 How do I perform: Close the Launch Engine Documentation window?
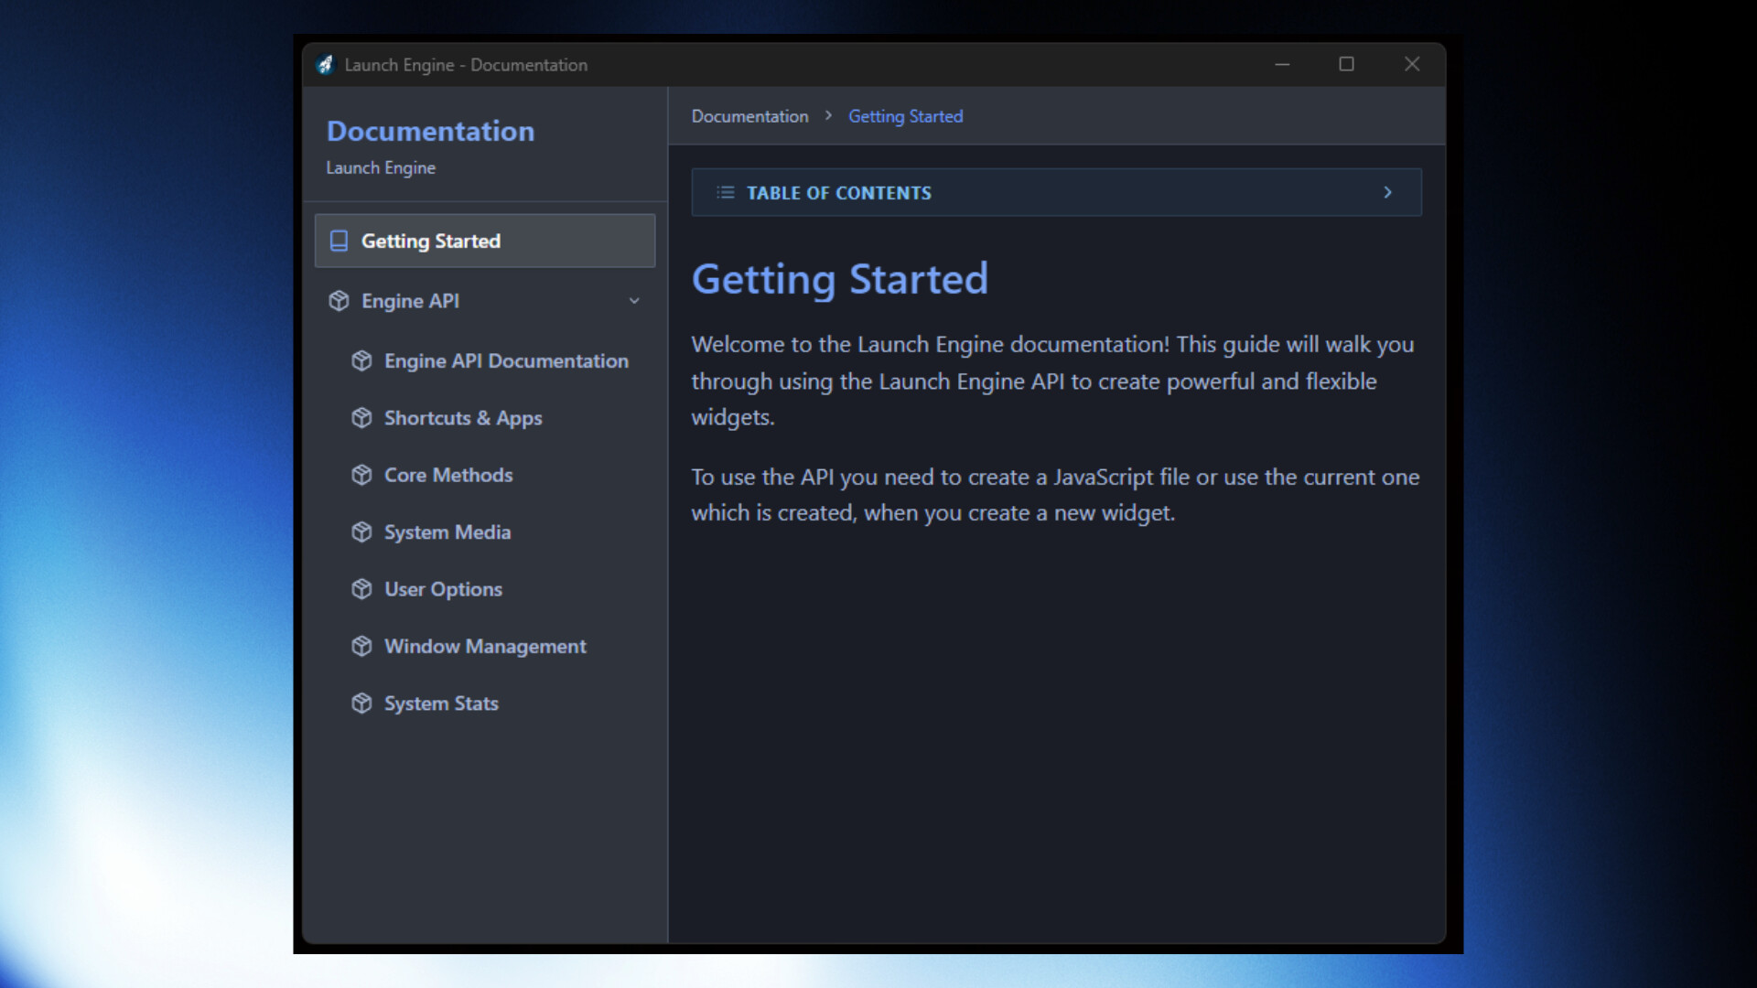coord(1412,64)
